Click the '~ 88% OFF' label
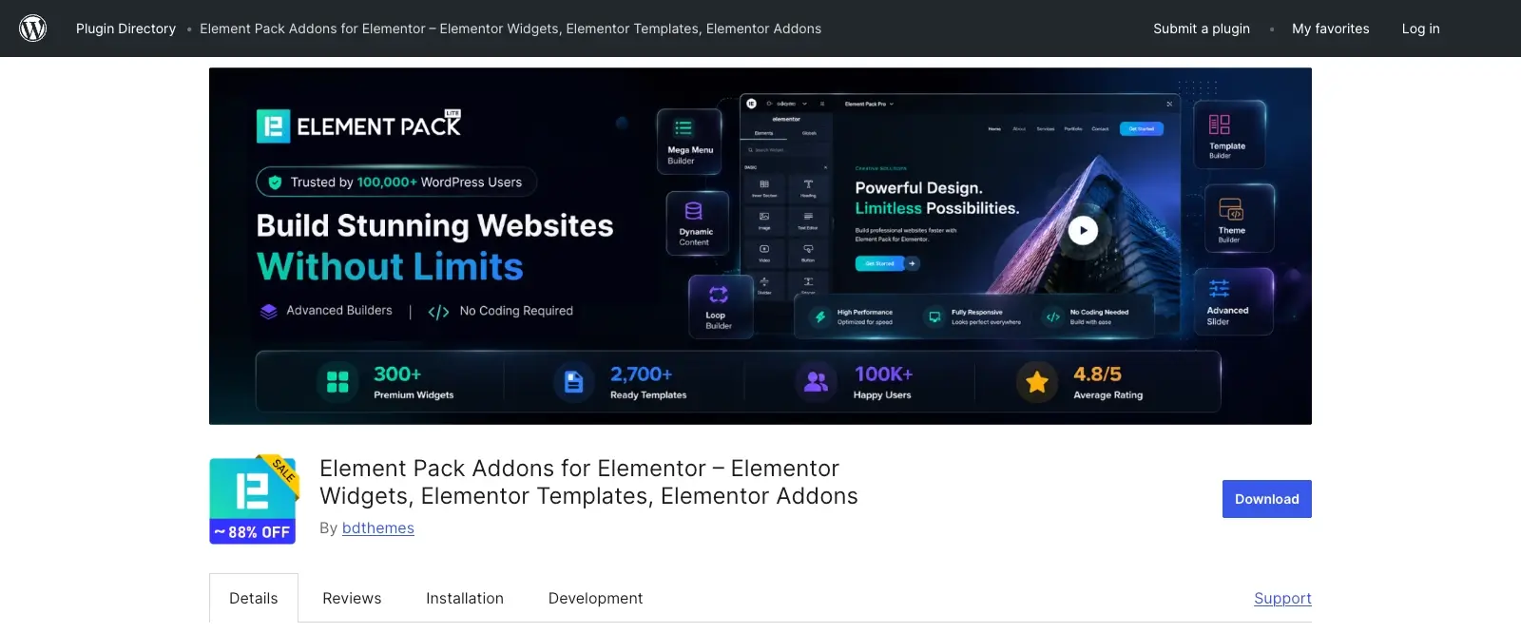The width and height of the screenshot is (1521, 633). [x=253, y=532]
